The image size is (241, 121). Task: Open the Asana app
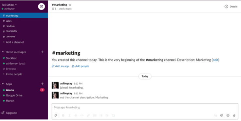[x=10, y=90]
